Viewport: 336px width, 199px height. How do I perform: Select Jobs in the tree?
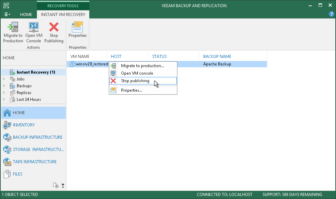(20, 79)
